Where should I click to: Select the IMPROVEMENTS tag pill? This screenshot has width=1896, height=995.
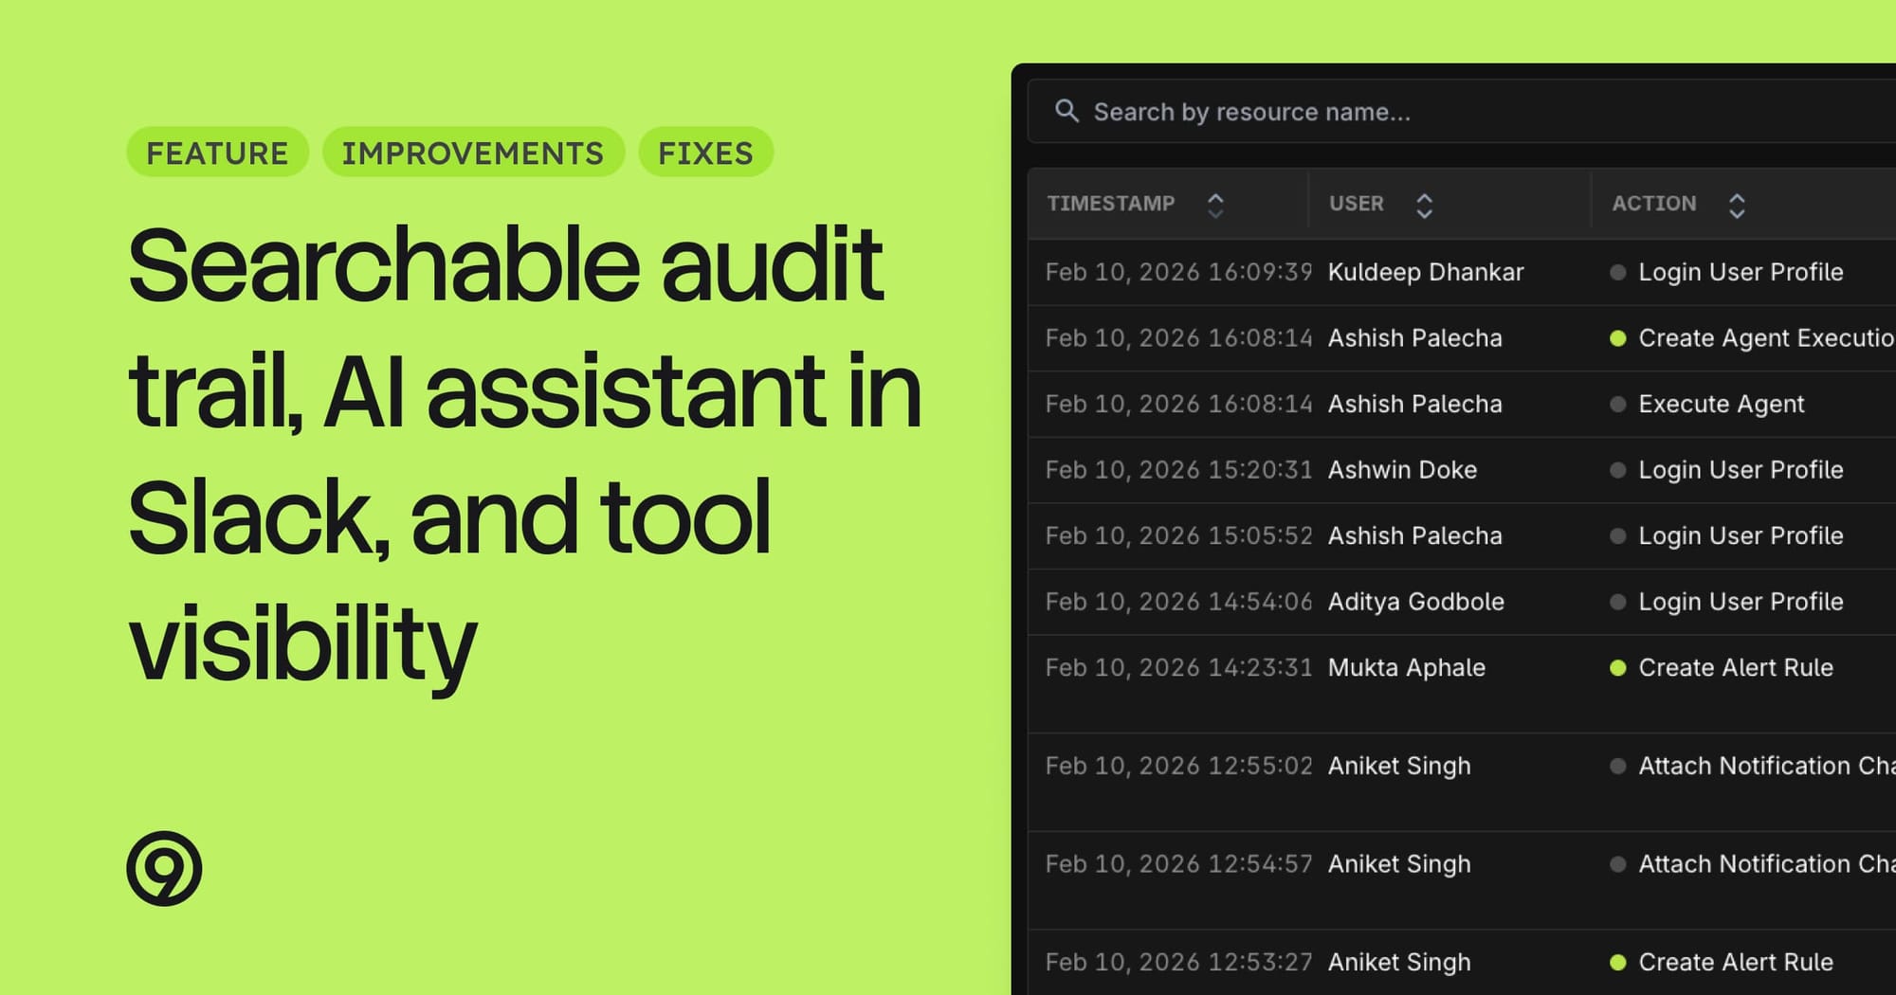[473, 153]
